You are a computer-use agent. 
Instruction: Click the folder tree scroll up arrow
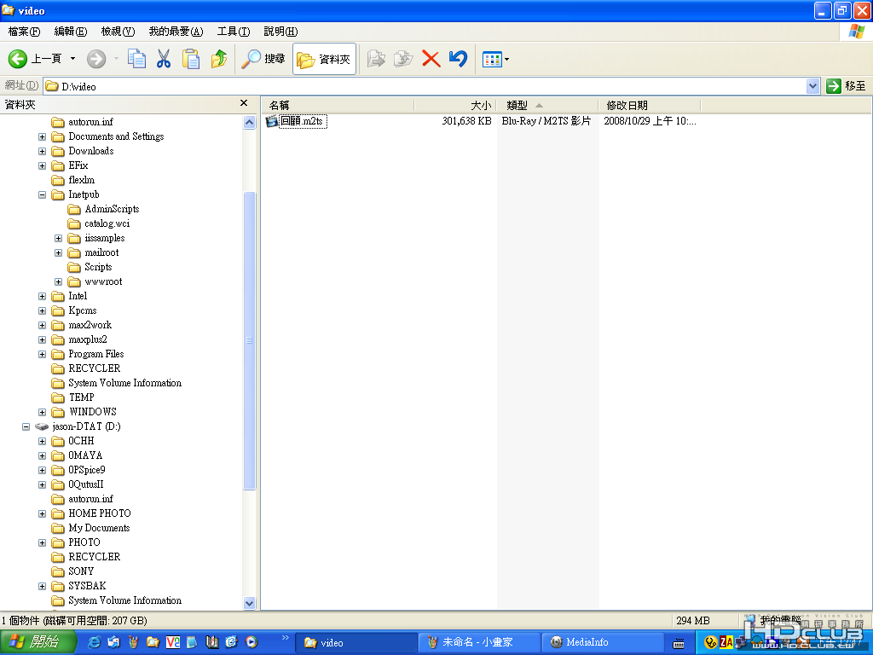[x=250, y=122]
